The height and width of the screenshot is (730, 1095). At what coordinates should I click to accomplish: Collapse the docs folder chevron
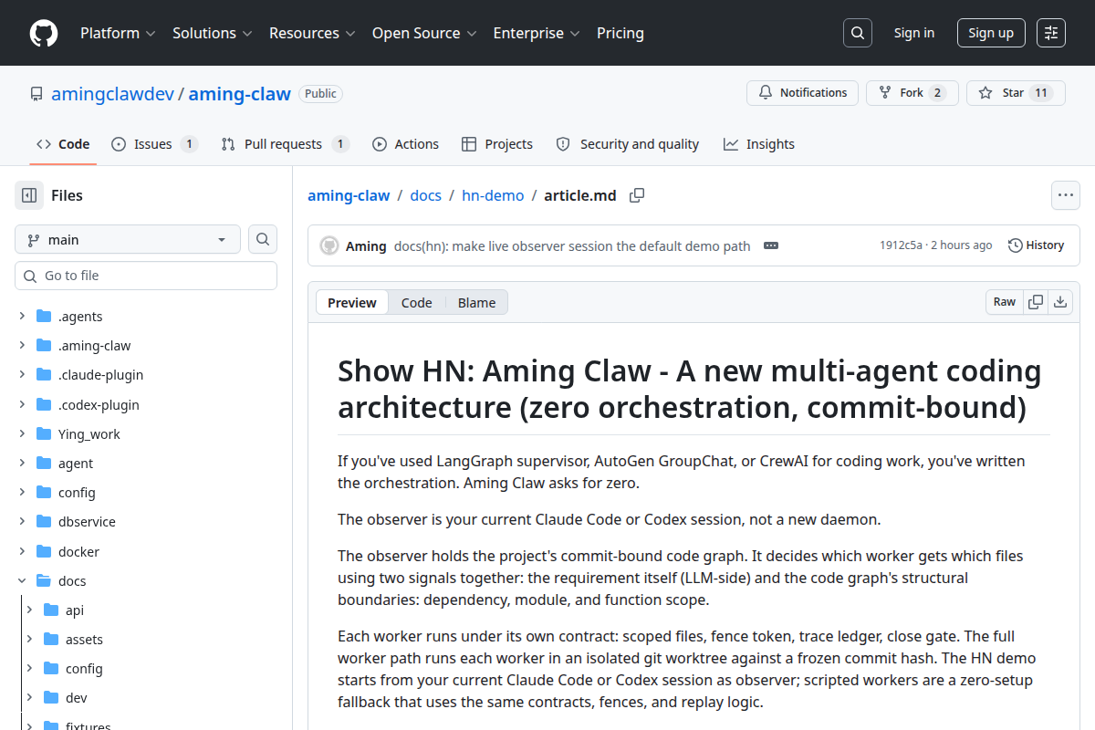click(22, 580)
